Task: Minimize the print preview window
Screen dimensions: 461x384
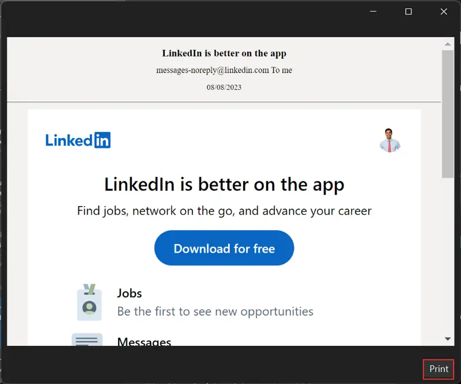Action: (x=373, y=12)
